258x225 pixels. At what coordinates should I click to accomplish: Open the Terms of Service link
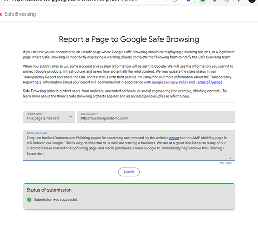point(209,82)
